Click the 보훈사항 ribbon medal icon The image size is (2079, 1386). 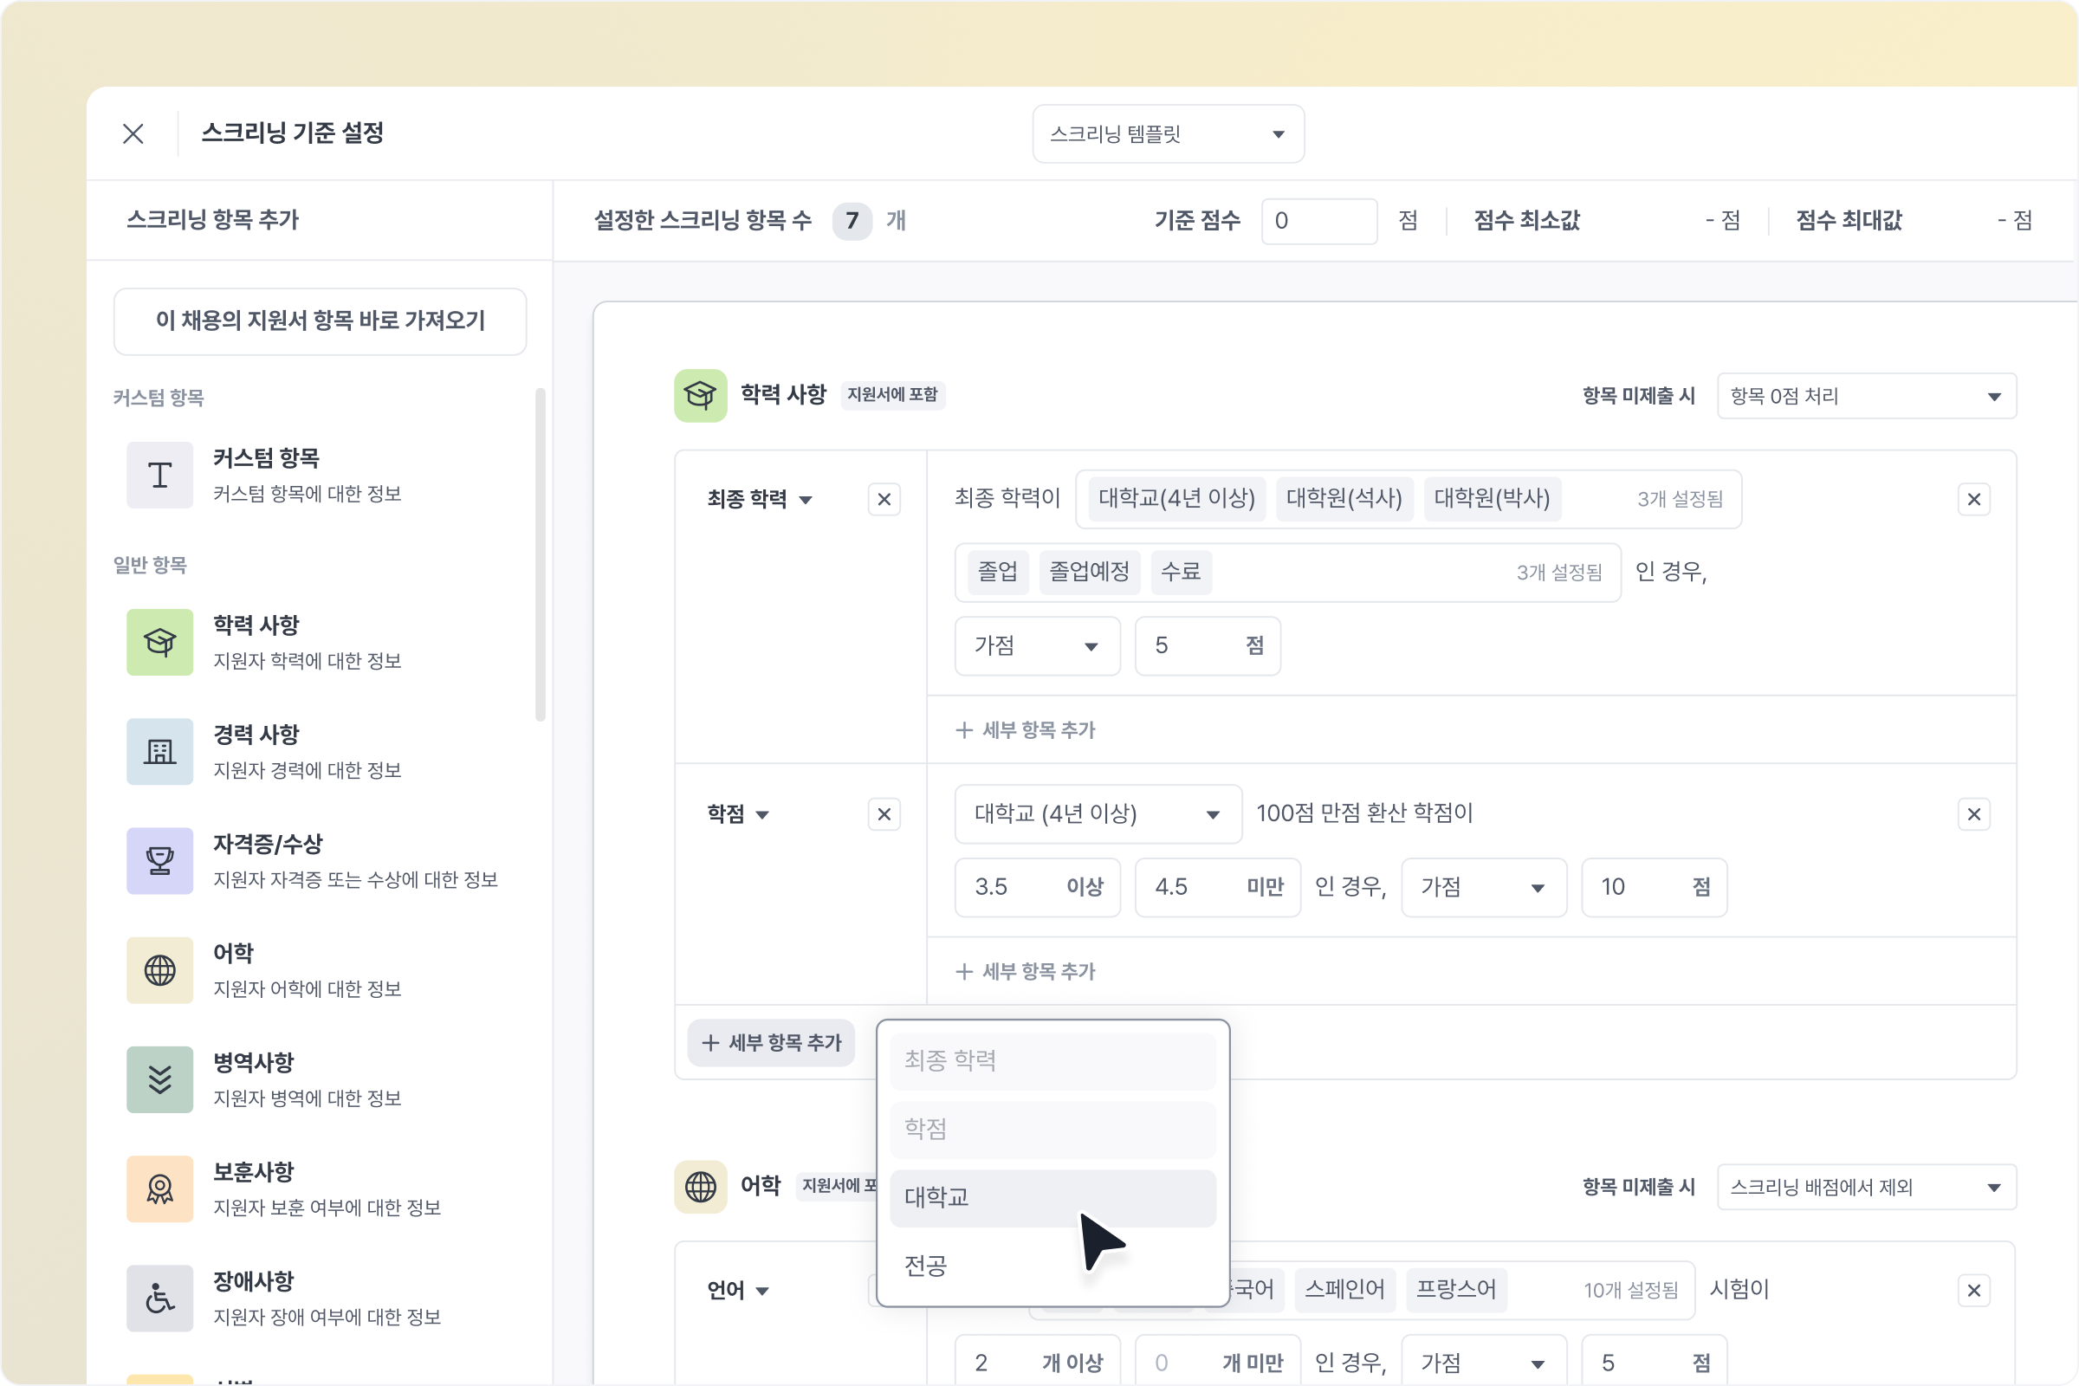pos(159,1188)
